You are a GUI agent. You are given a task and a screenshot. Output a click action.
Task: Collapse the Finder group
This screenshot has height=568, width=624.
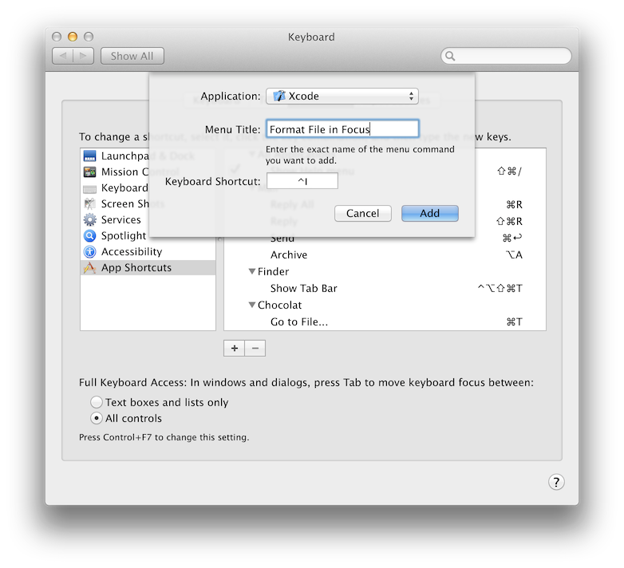[252, 271]
